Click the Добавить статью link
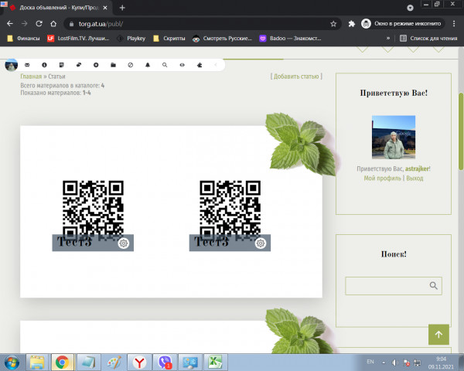The image size is (464, 371). (296, 77)
